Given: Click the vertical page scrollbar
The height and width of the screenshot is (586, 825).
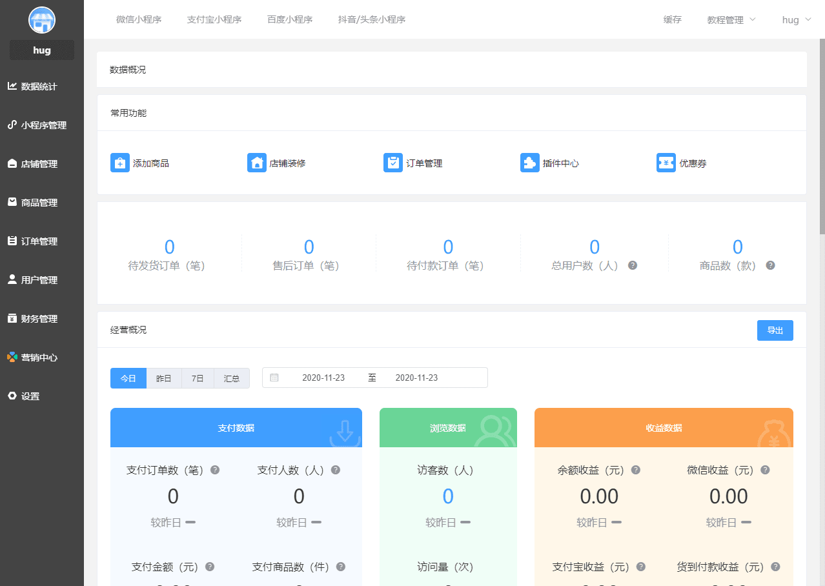Looking at the screenshot, I should 822,136.
